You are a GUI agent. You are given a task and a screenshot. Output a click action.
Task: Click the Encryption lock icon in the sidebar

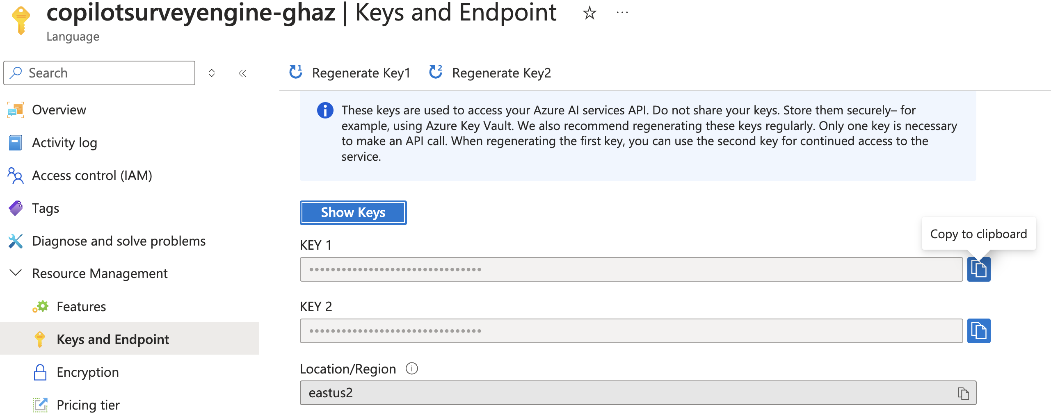(41, 372)
